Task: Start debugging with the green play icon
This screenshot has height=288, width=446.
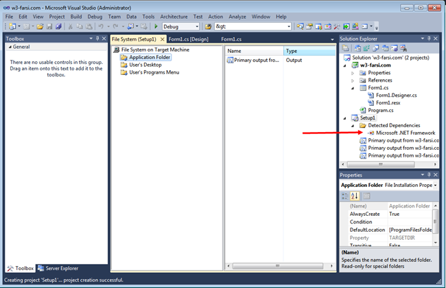Action: 156,27
